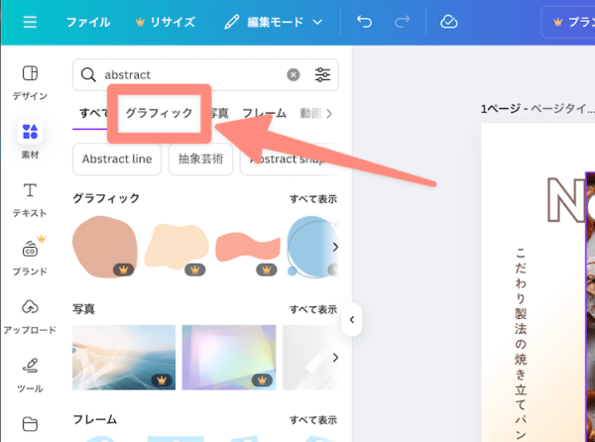The height and width of the screenshot is (442, 595).
Task: Add the blue ocean abstract photo
Action: (x=124, y=357)
